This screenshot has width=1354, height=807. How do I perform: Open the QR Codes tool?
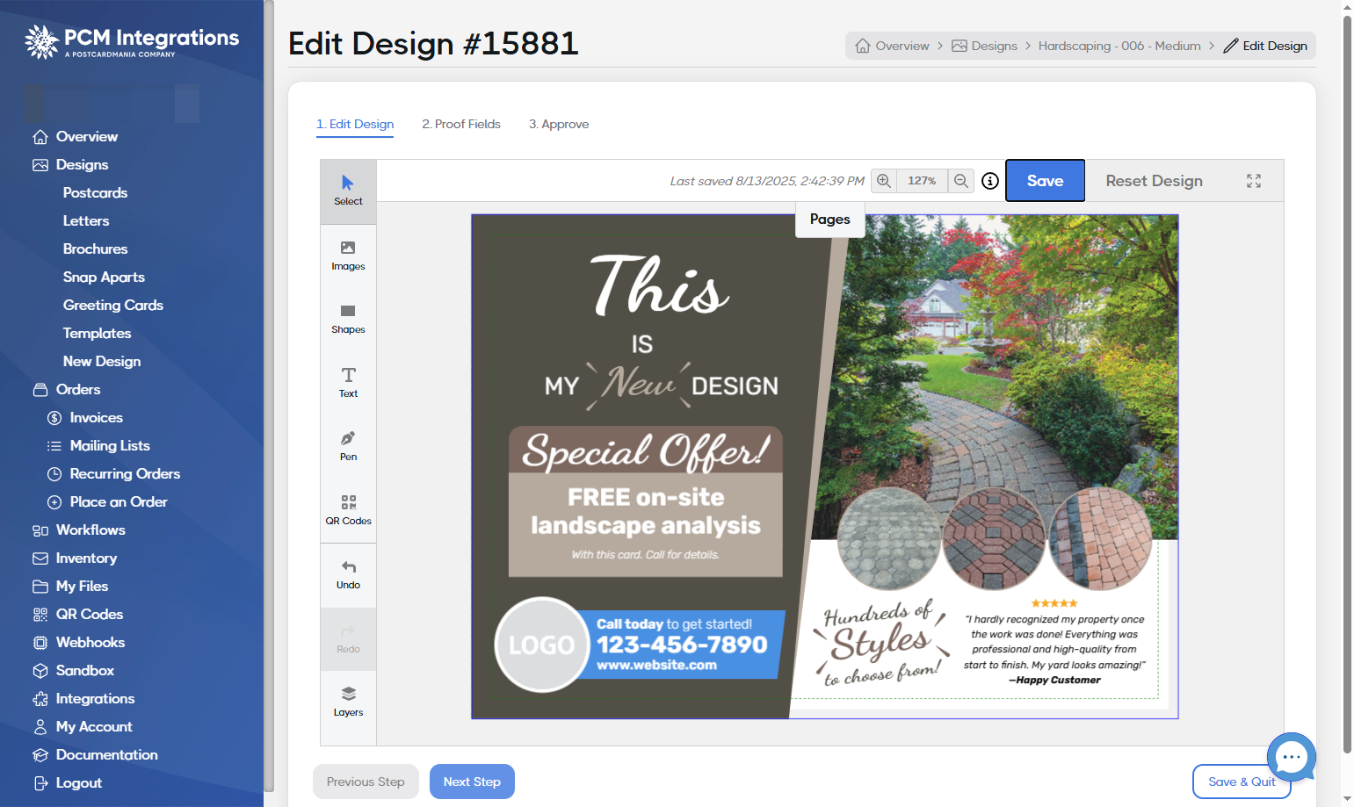[348, 510]
